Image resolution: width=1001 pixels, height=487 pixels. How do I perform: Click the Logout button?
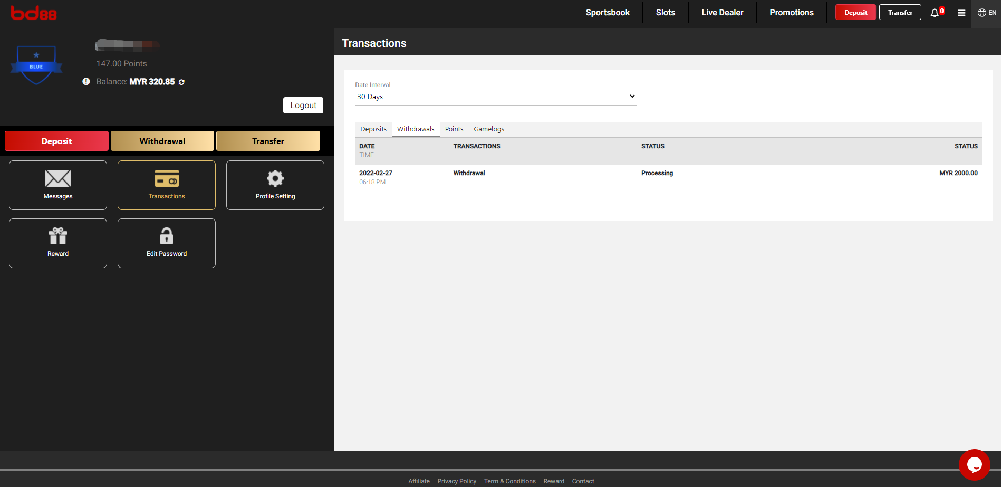(x=303, y=106)
